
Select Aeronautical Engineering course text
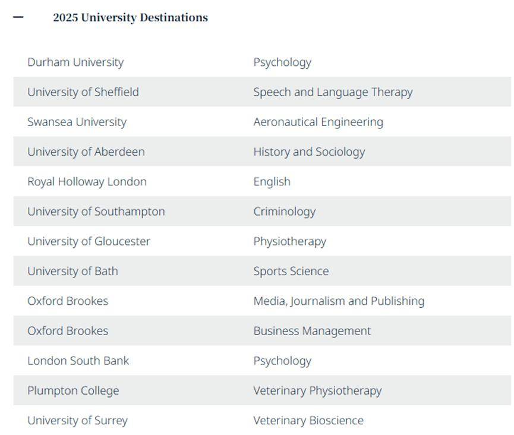tap(318, 122)
